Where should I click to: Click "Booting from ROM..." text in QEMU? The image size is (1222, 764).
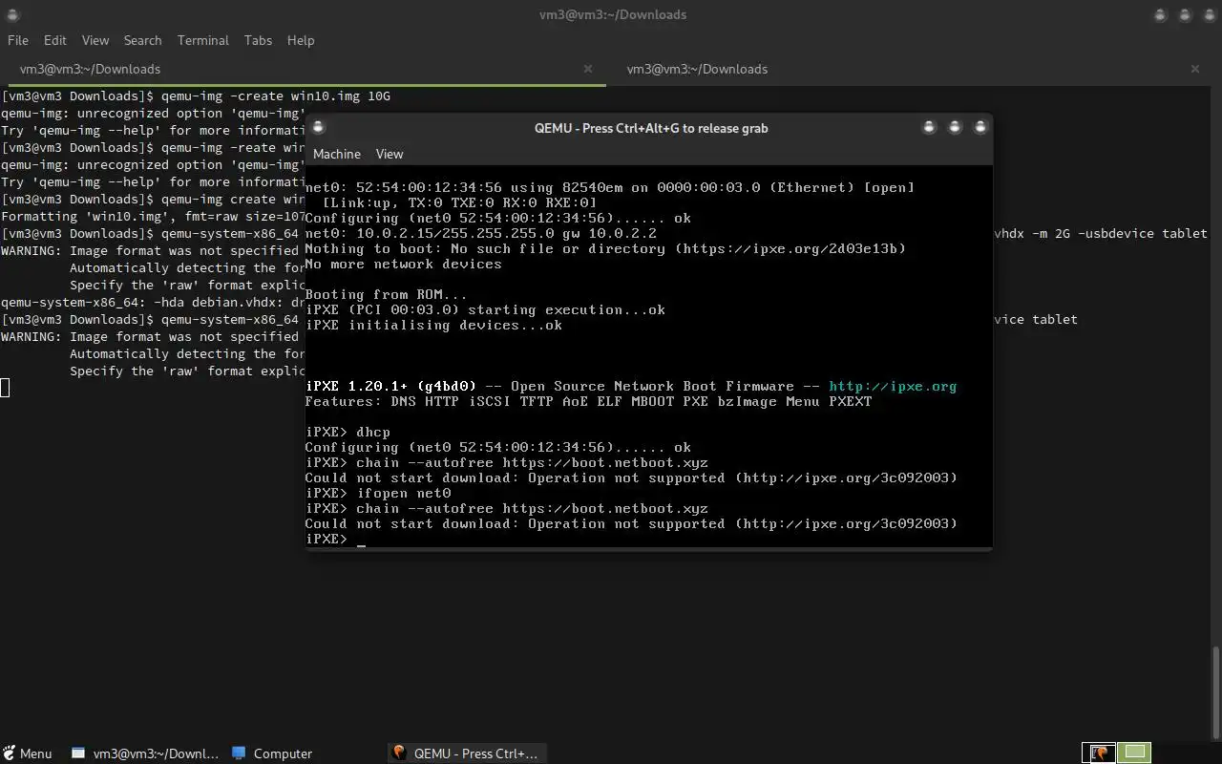(x=387, y=294)
